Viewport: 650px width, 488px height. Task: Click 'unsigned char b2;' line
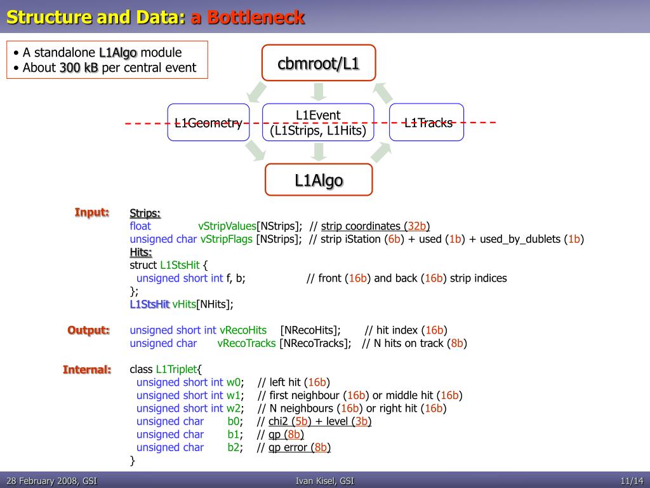pyautogui.click(x=190, y=448)
